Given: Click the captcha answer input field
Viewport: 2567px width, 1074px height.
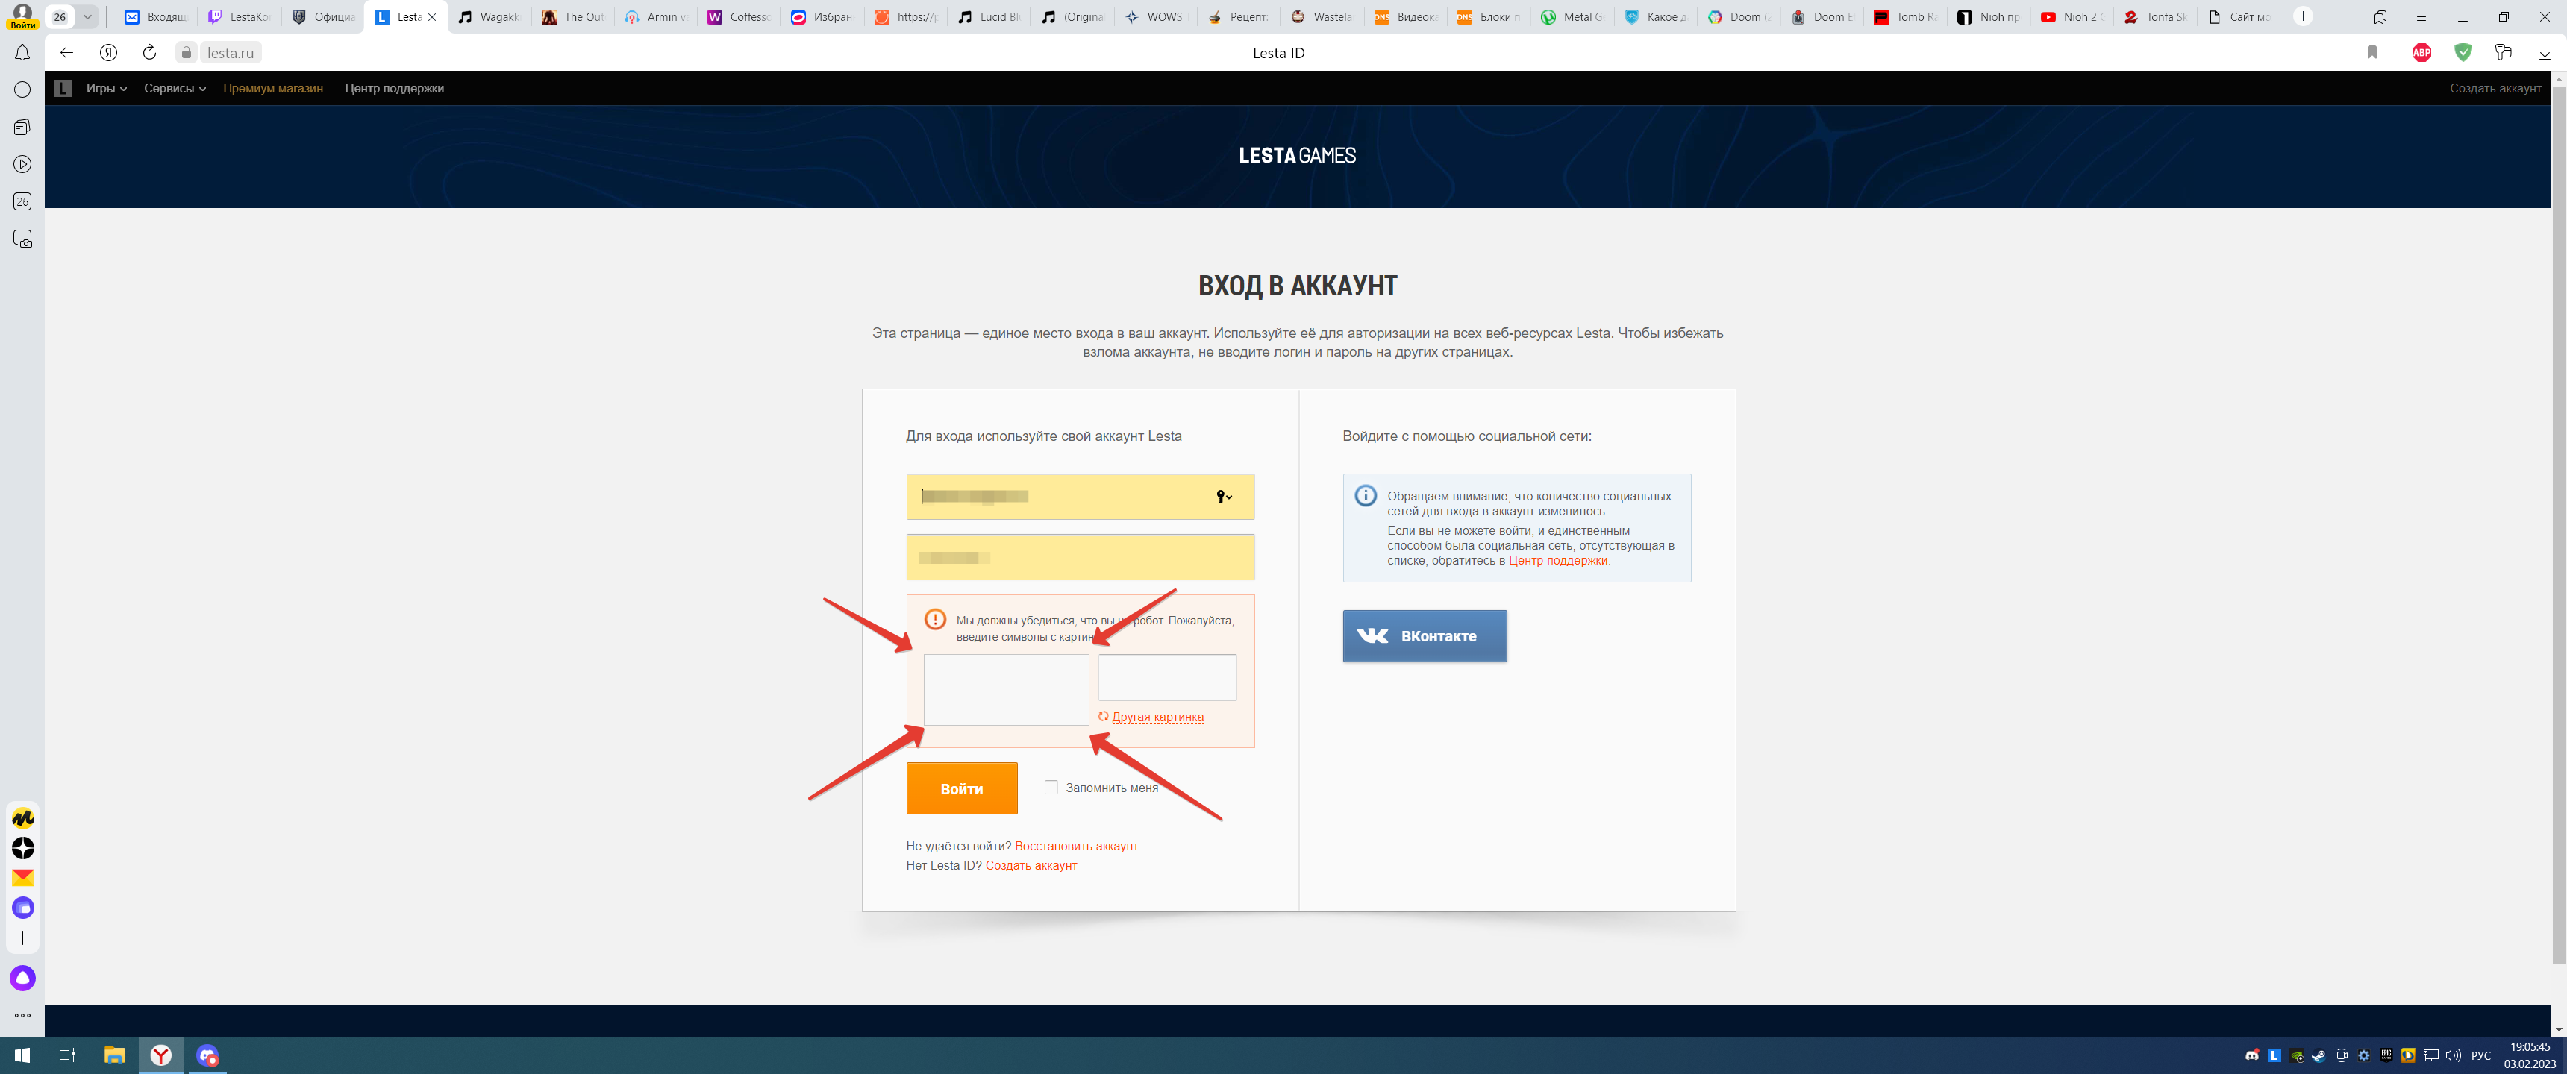Looking at the screenshot, I should (x=1167, y=677).
